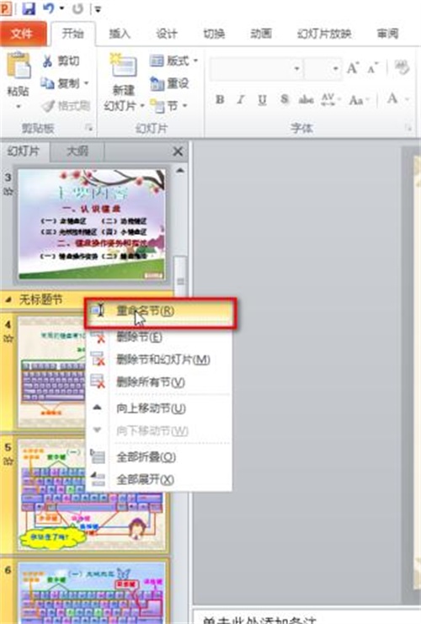Expand the 粘贴 options dropdown arrow

coord(19,107)
